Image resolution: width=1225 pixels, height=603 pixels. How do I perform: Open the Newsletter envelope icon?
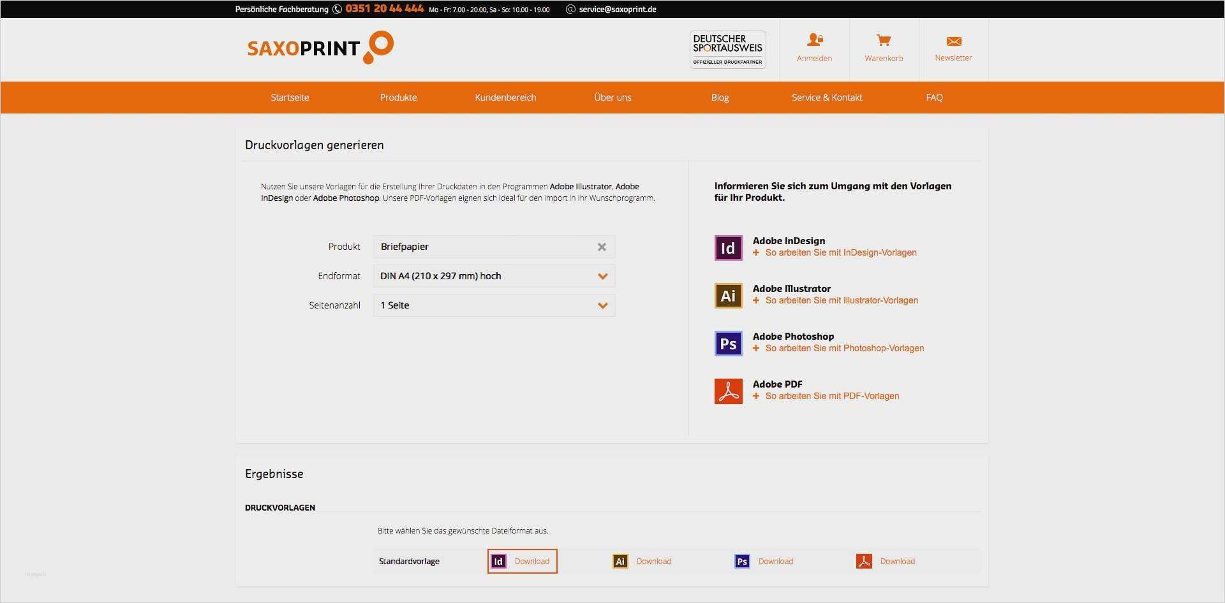[953, 40]
